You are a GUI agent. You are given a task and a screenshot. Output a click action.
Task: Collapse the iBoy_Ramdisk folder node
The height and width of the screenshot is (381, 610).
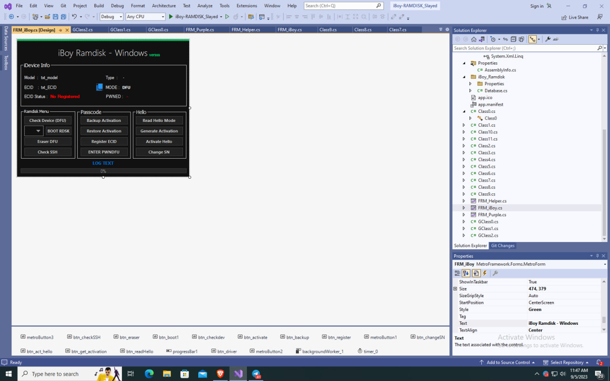click(464, 77)
